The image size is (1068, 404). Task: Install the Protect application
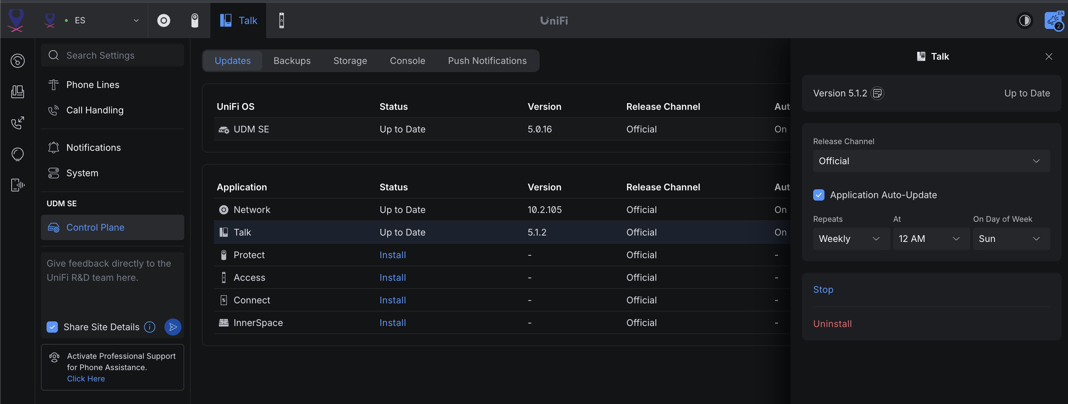coord(392,255)
